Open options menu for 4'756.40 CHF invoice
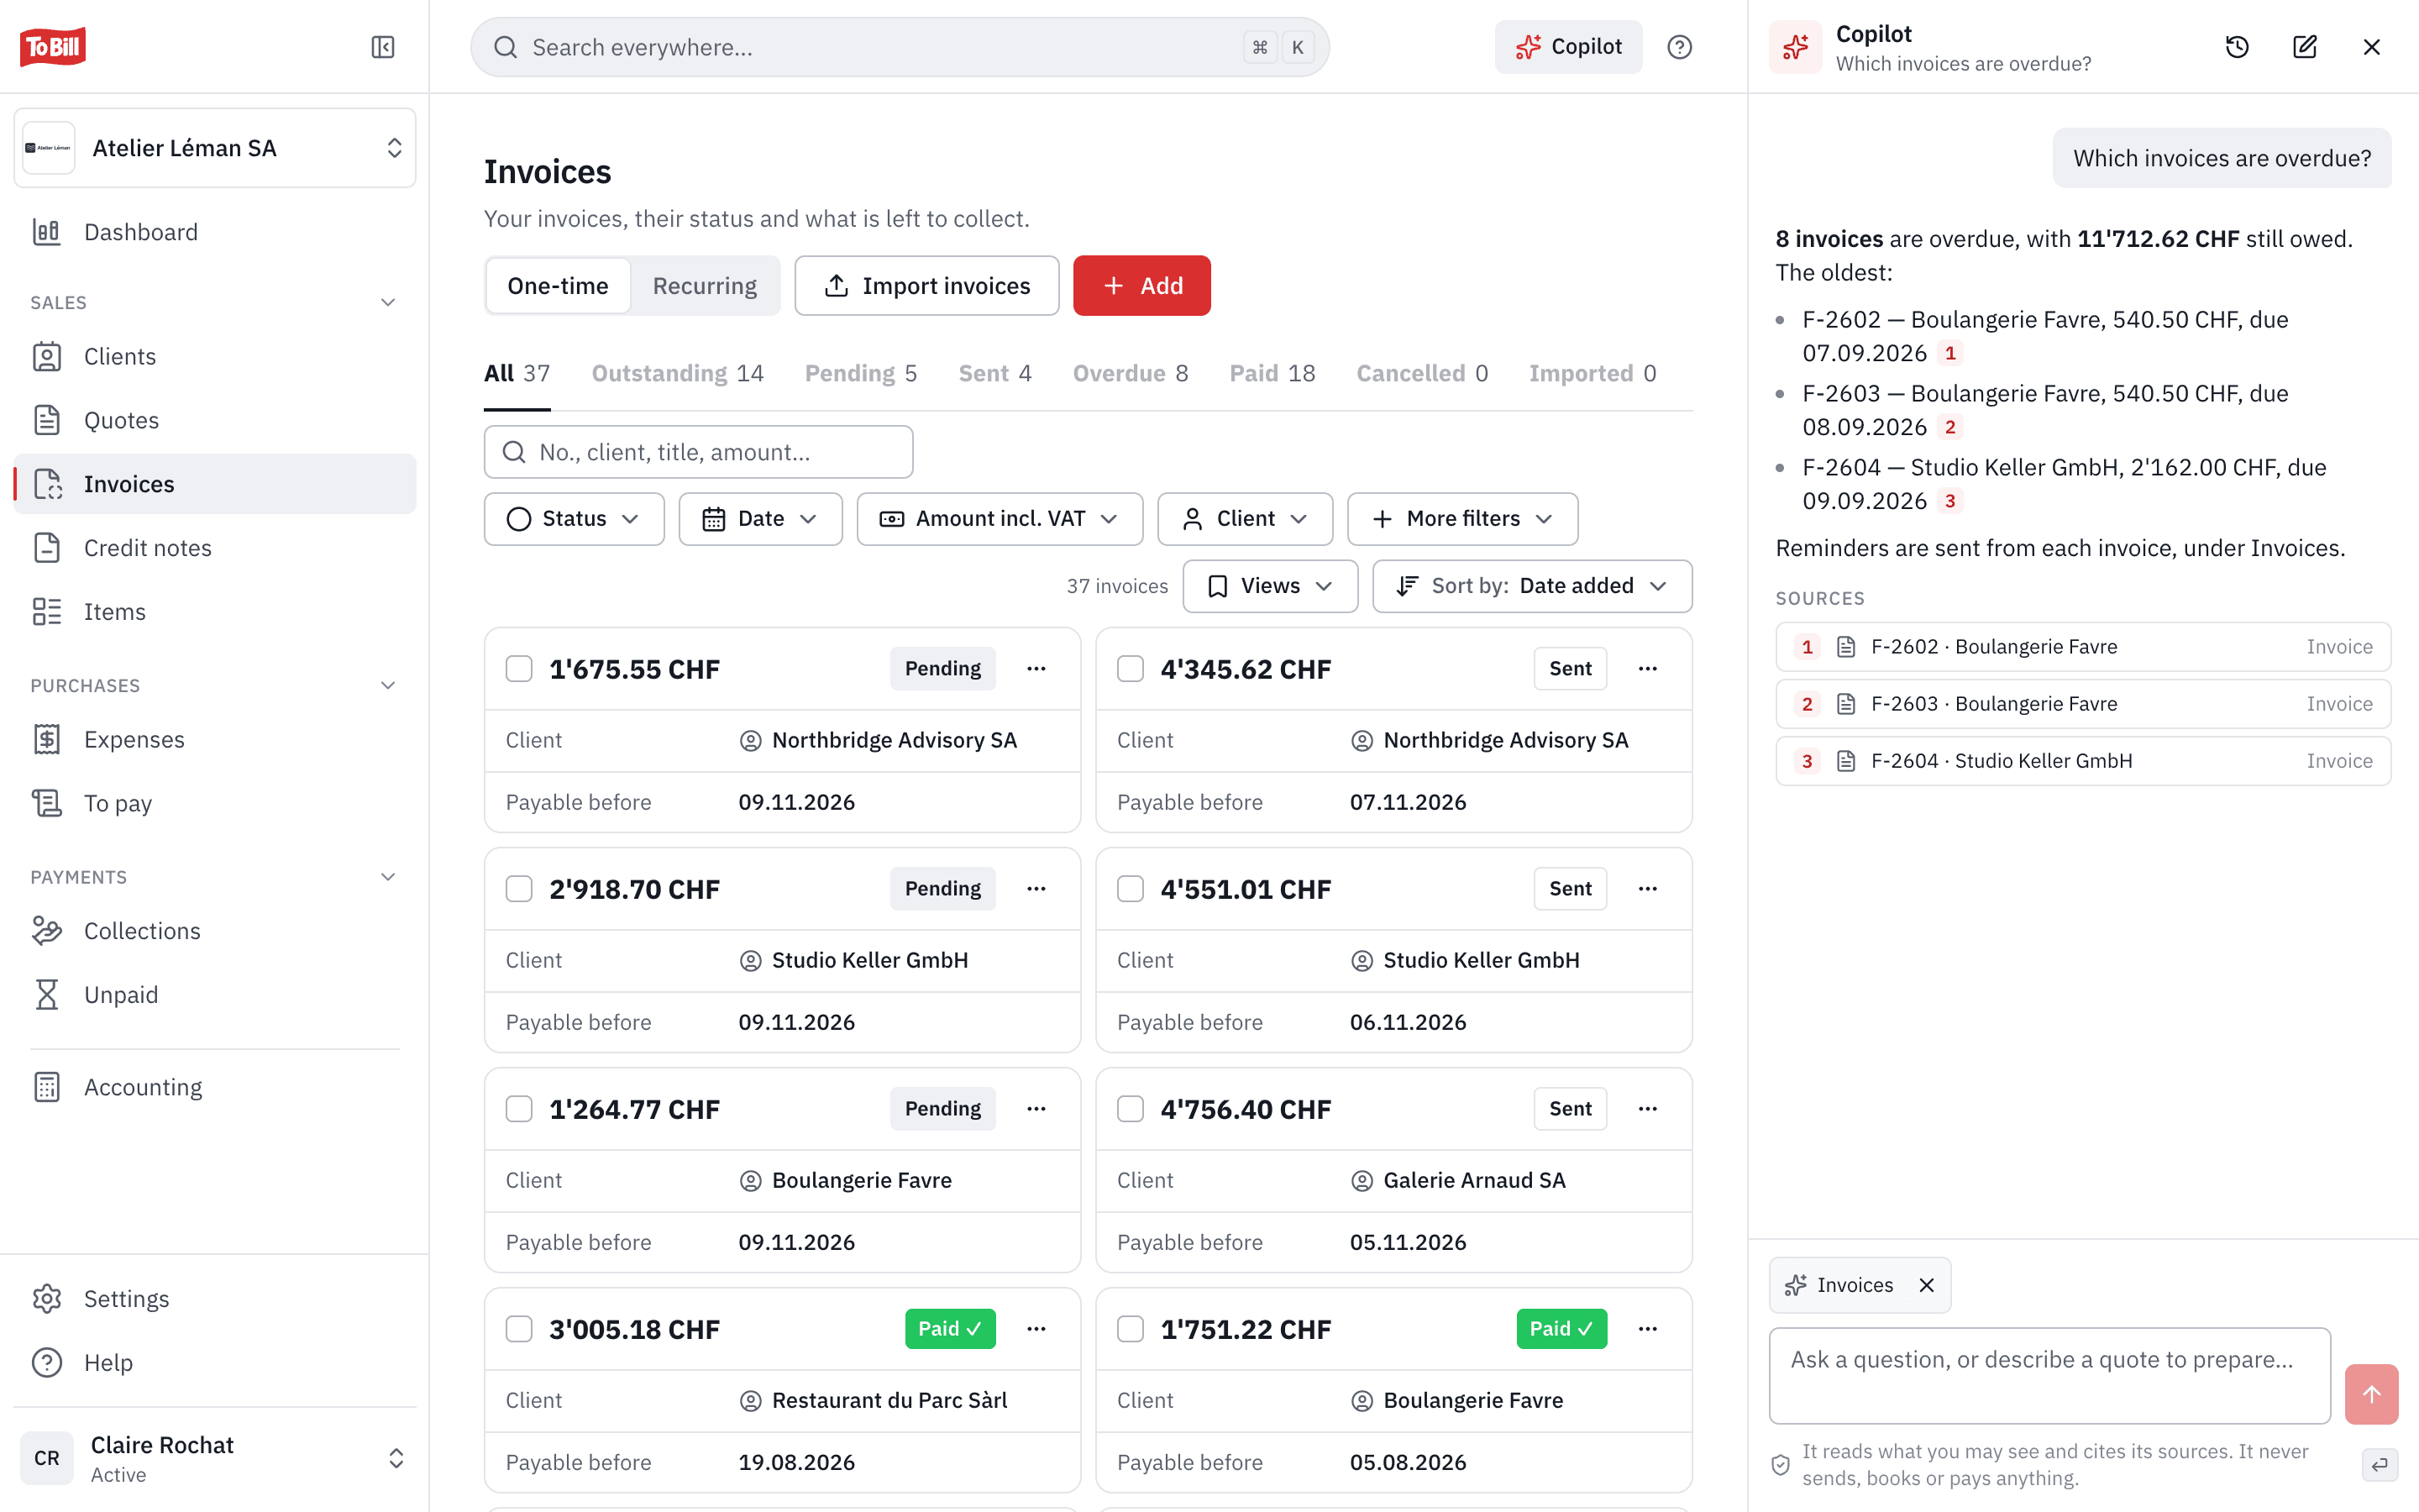Screen dimensions: 2419x1512 tap(1647, 1108)
